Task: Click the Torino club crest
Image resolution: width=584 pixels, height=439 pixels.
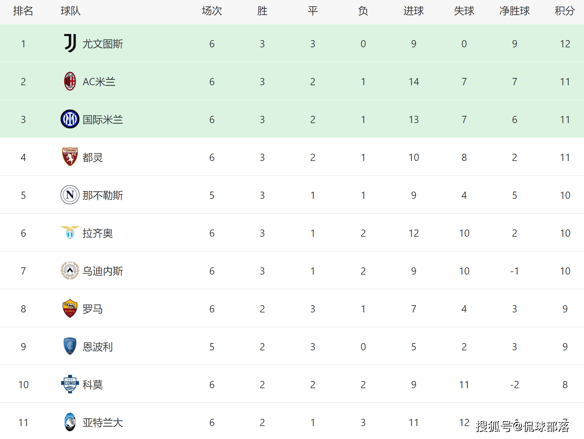Action: (x=70, y=157)
